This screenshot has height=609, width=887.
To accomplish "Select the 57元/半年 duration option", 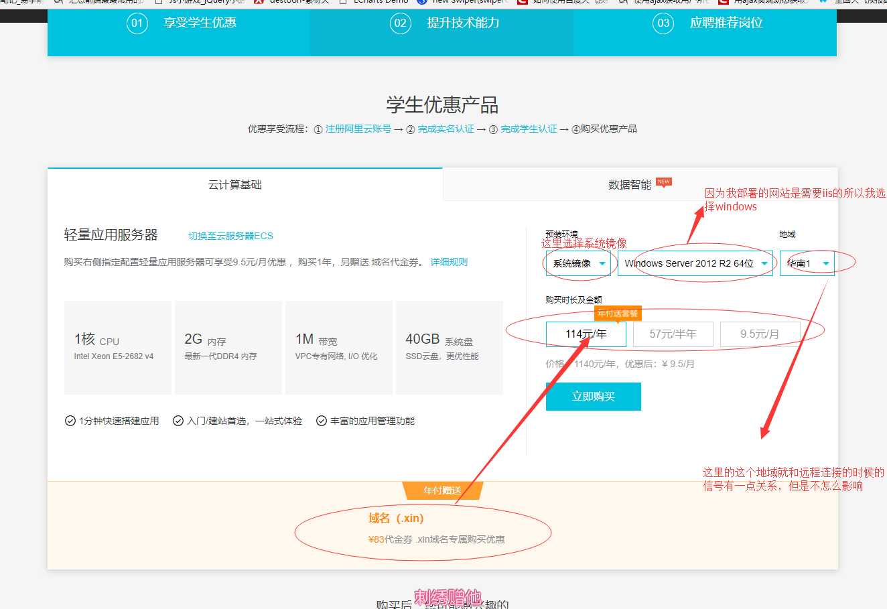I will pyautogui.click(x=673, y=334).
